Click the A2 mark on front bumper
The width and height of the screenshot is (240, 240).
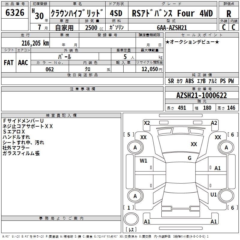[214, 123]
